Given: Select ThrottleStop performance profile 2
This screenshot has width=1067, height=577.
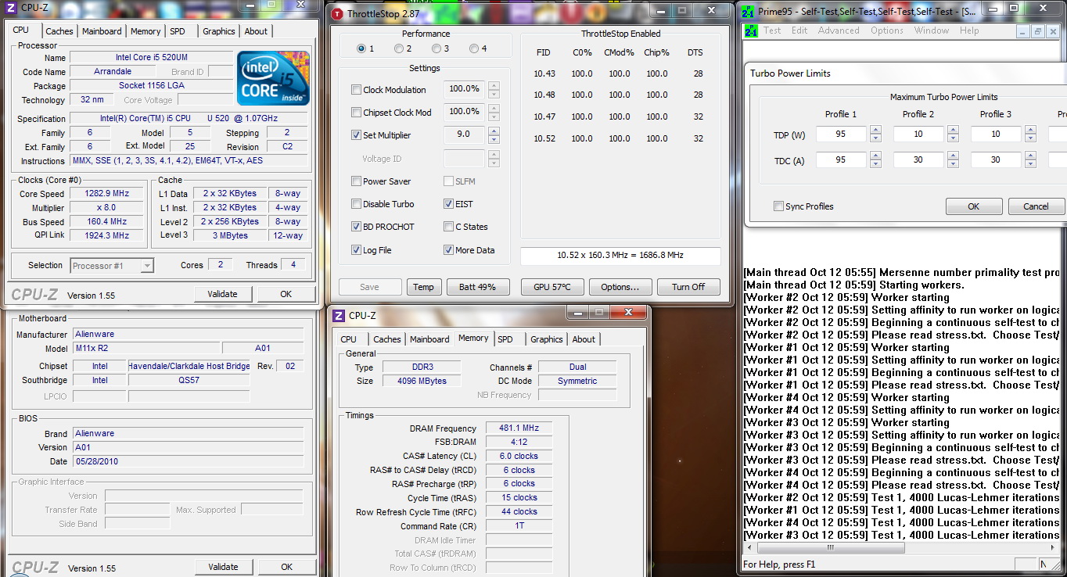Looking at the screenshot, I should point(399,48).
